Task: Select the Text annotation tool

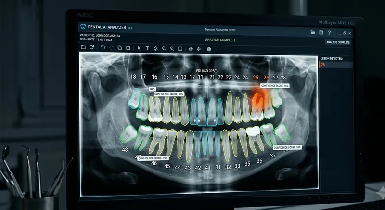Action: tap(147, 48)
